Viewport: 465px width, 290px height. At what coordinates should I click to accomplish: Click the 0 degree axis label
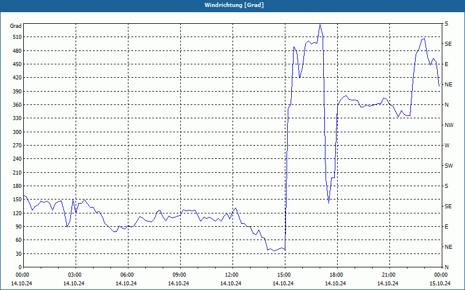point(20,267)
